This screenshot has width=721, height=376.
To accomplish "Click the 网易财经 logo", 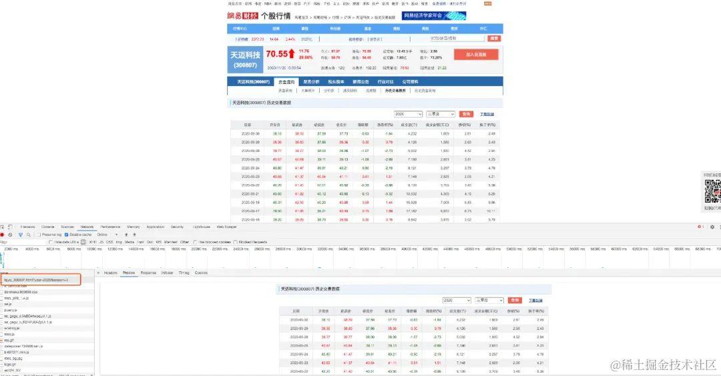I will click(x=242, y=15).
